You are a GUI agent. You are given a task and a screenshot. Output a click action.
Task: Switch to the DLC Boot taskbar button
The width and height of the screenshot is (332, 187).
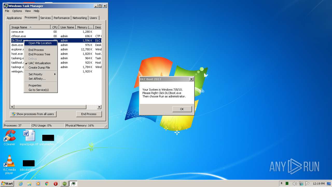click(x=64, y=184)
